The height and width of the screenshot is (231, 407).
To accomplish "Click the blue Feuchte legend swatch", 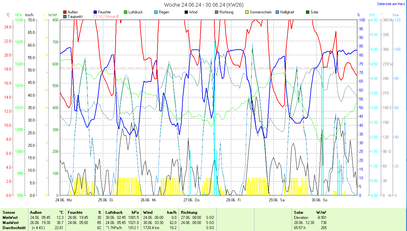I will tap(95, 12).
